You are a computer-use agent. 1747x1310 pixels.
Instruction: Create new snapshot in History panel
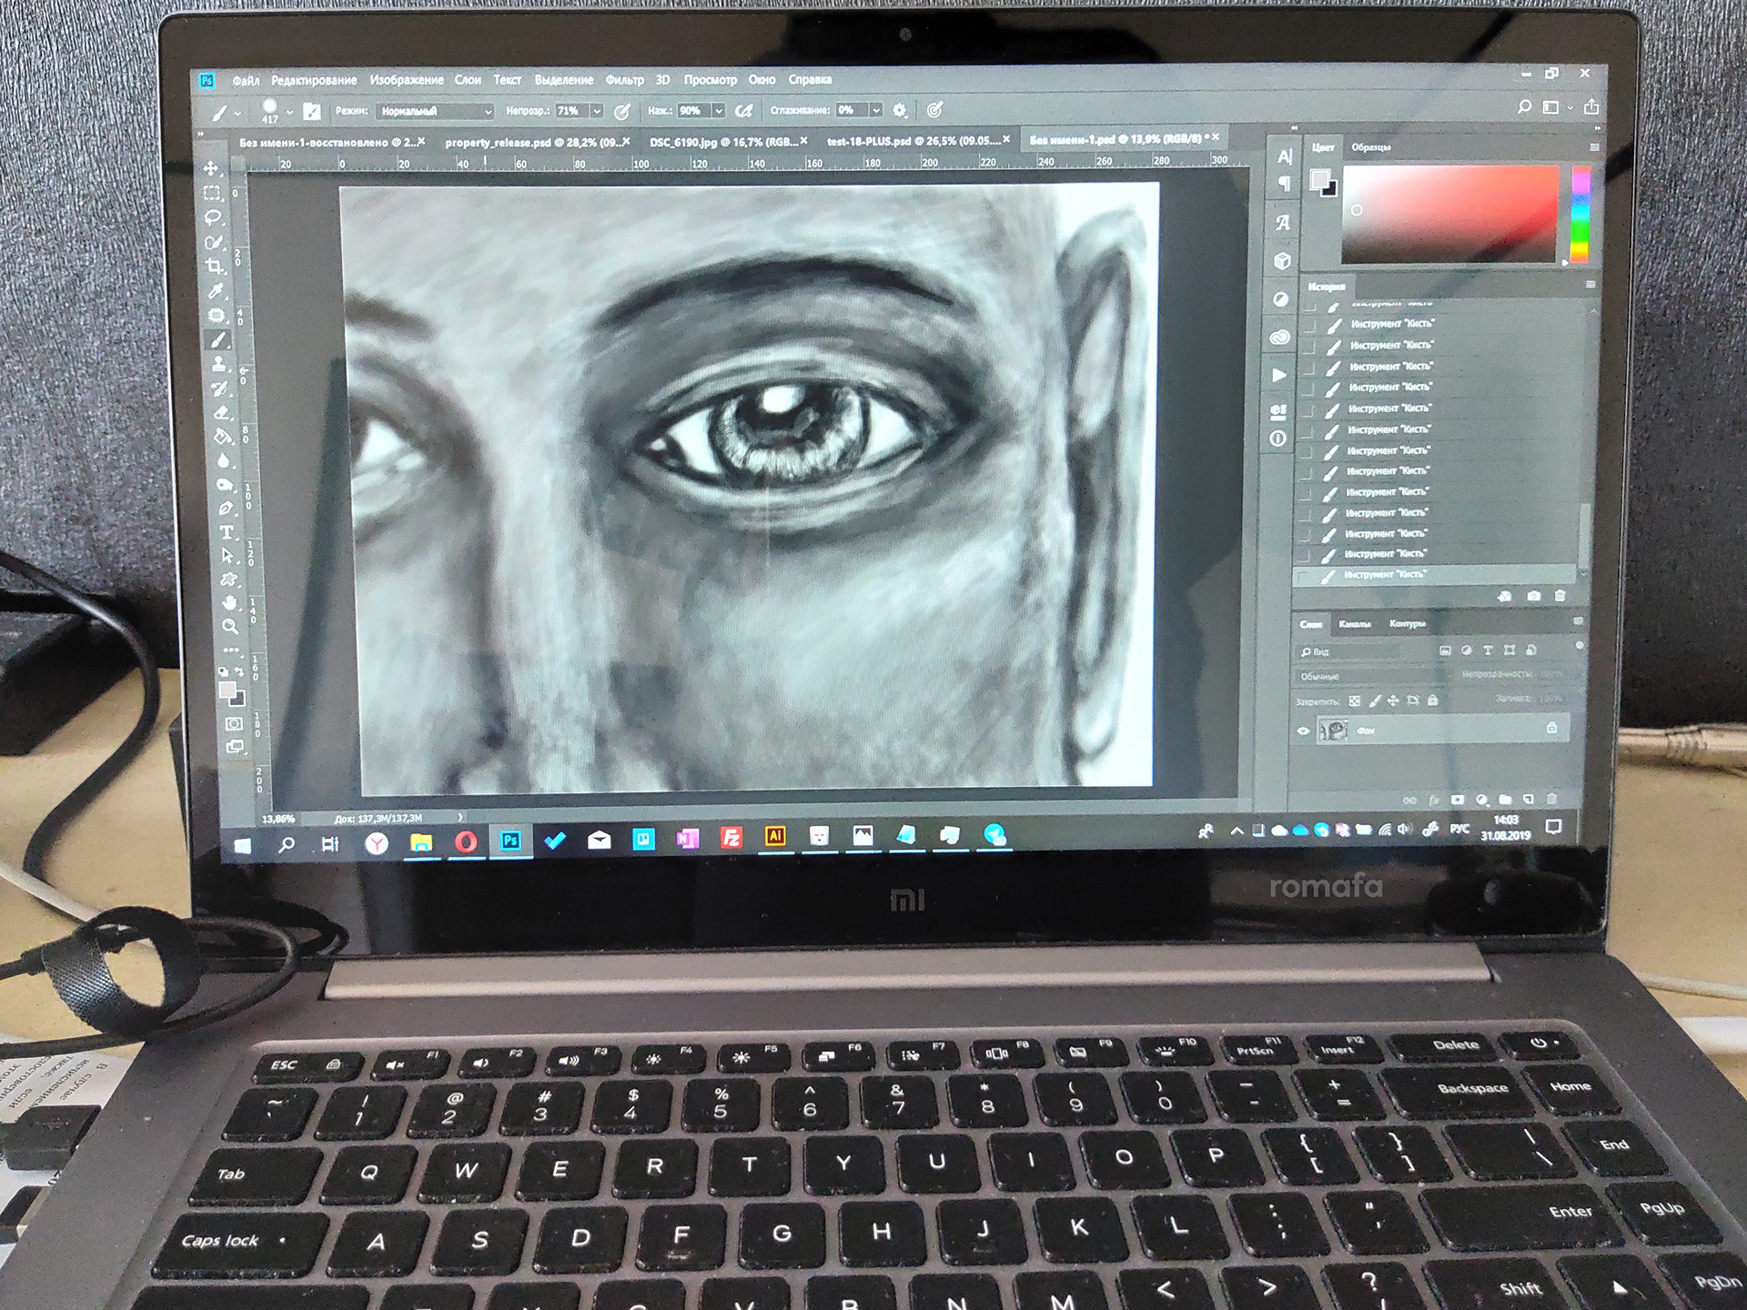pyautogui.click(x=1534, y=596)
